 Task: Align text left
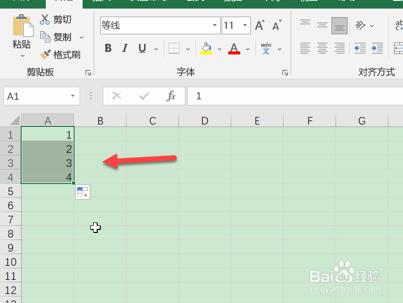tap(305, 48)
